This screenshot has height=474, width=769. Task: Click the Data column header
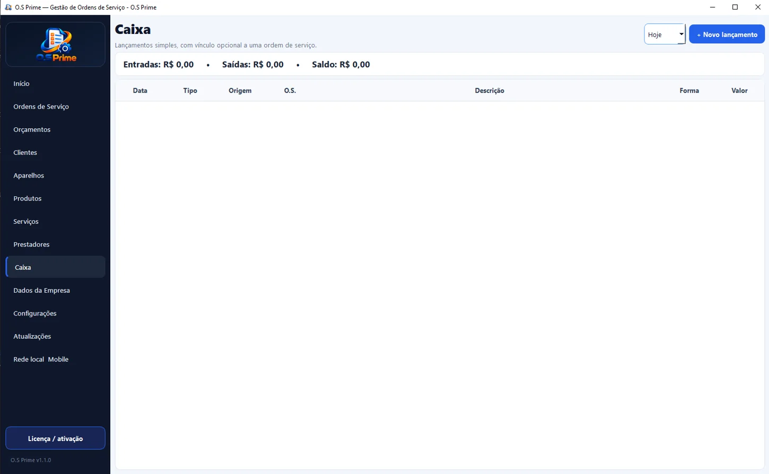coord(140,91)
